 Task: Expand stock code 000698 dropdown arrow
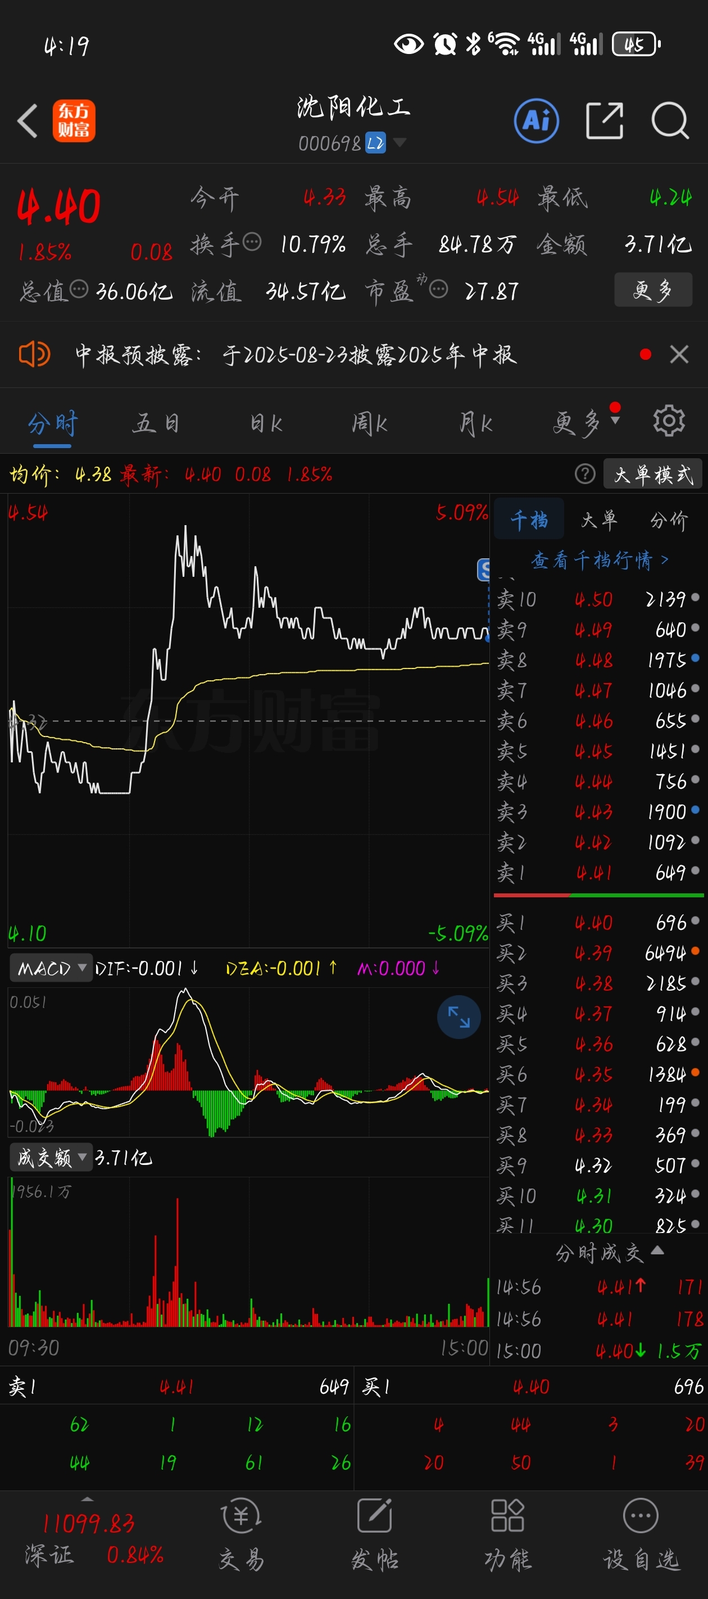click(400, 143)
